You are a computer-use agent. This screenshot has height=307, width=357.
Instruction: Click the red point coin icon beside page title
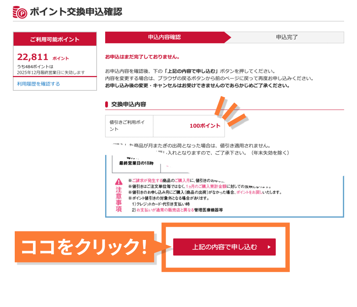pyautogui.click(x=20, y=12)
